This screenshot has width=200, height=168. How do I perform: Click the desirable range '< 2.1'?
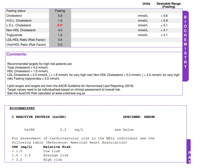click(x=164, y=35)
